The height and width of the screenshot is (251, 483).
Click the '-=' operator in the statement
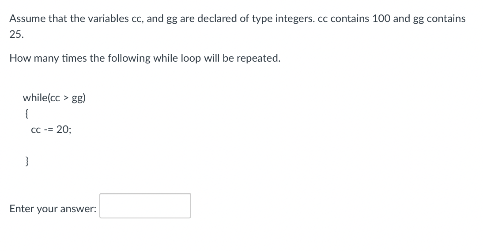pos(49,129)
